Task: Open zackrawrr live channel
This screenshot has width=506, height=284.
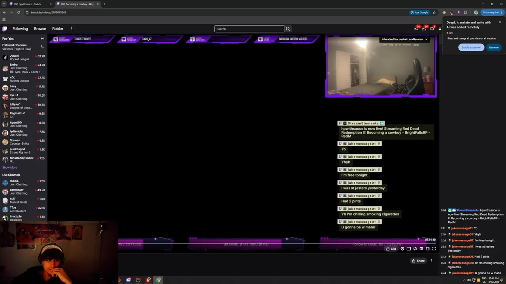Action: coord(24,192)
